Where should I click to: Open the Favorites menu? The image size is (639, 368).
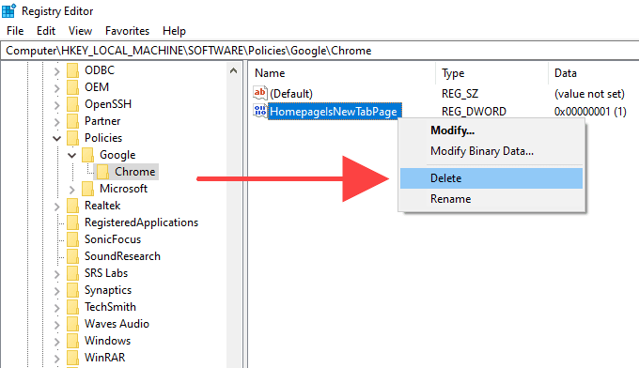(127, 31)
